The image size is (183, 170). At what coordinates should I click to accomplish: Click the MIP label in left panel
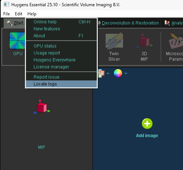(42, 147)
